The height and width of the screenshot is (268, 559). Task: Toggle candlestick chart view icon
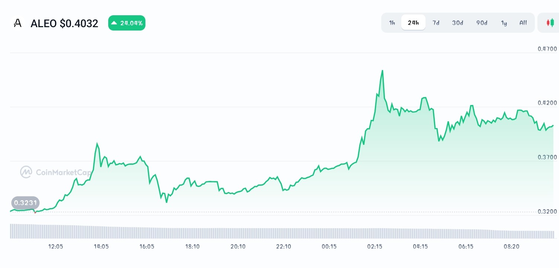coord(550,23)
